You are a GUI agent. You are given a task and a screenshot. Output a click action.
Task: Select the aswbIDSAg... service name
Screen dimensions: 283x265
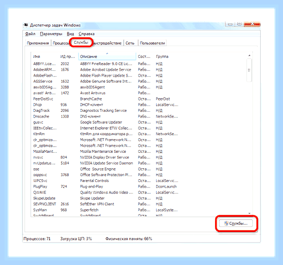click(x=45, y=87)
